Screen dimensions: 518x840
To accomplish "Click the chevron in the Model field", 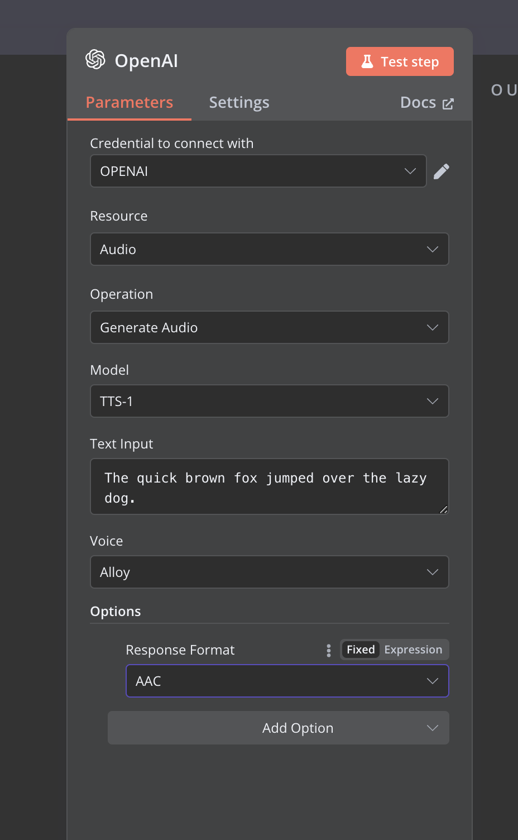I will [x=433, y=401].
